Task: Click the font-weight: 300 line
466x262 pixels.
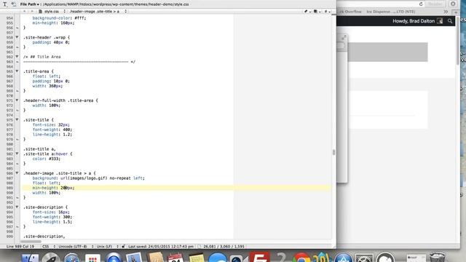Action: point(52,217)
